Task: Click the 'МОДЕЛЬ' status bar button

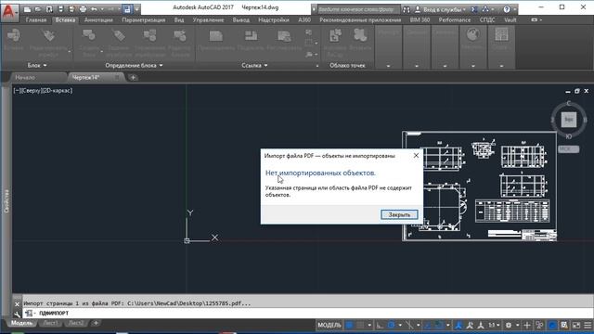Action: (x=329, y=325)
